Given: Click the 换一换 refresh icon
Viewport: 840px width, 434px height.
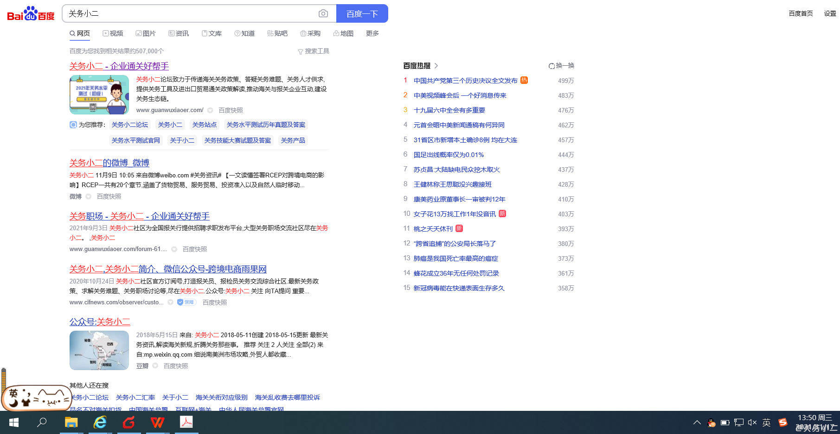Looking at the screenshot, I should pyautogui.click(x=551, y=66).
